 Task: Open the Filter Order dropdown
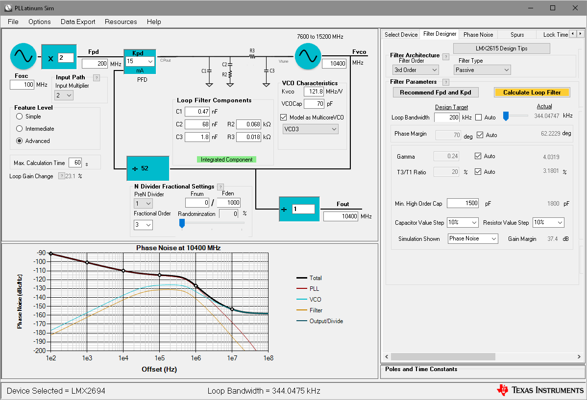click(415, 70)
